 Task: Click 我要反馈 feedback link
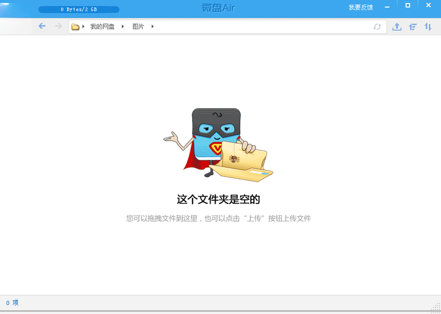pyautogui.click(x=361, y=8)
